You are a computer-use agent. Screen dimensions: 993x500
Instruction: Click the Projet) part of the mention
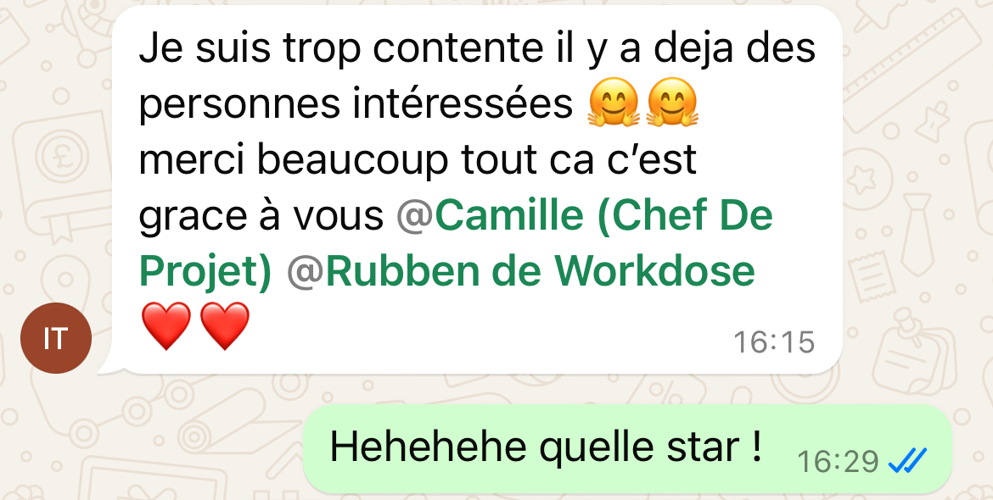205,273
